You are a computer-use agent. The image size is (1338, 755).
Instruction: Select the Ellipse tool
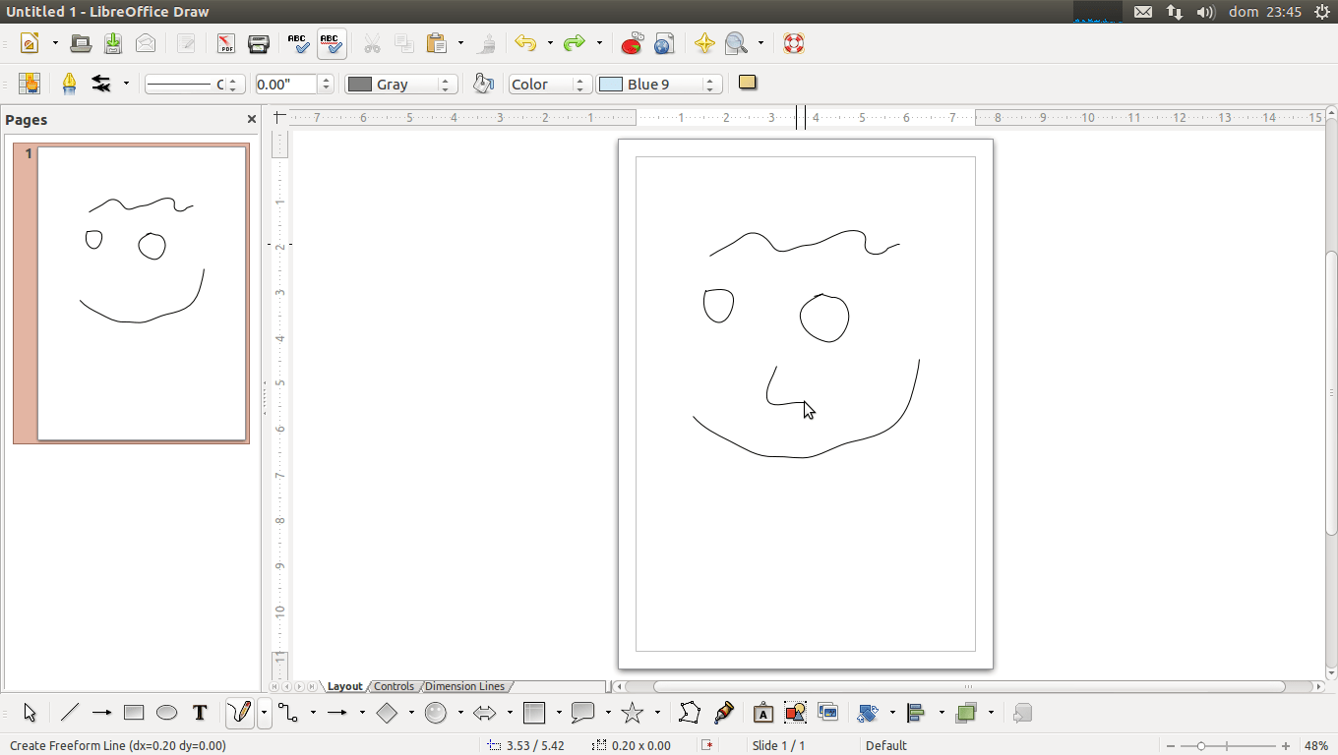pos(166,712)
